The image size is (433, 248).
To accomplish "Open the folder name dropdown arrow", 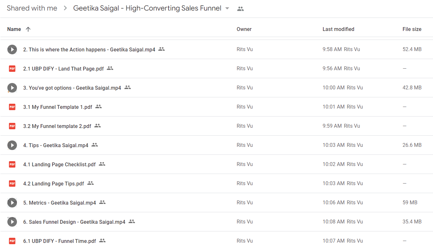I will click(227, 9).
